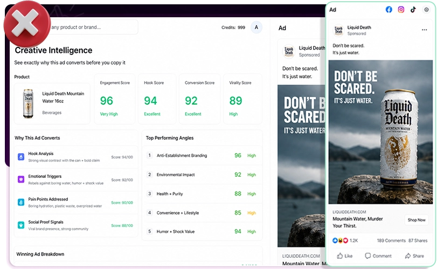Click the Score: 90/100 value
437x269 pixels.
pyautogui.click(x=122, y=203)
